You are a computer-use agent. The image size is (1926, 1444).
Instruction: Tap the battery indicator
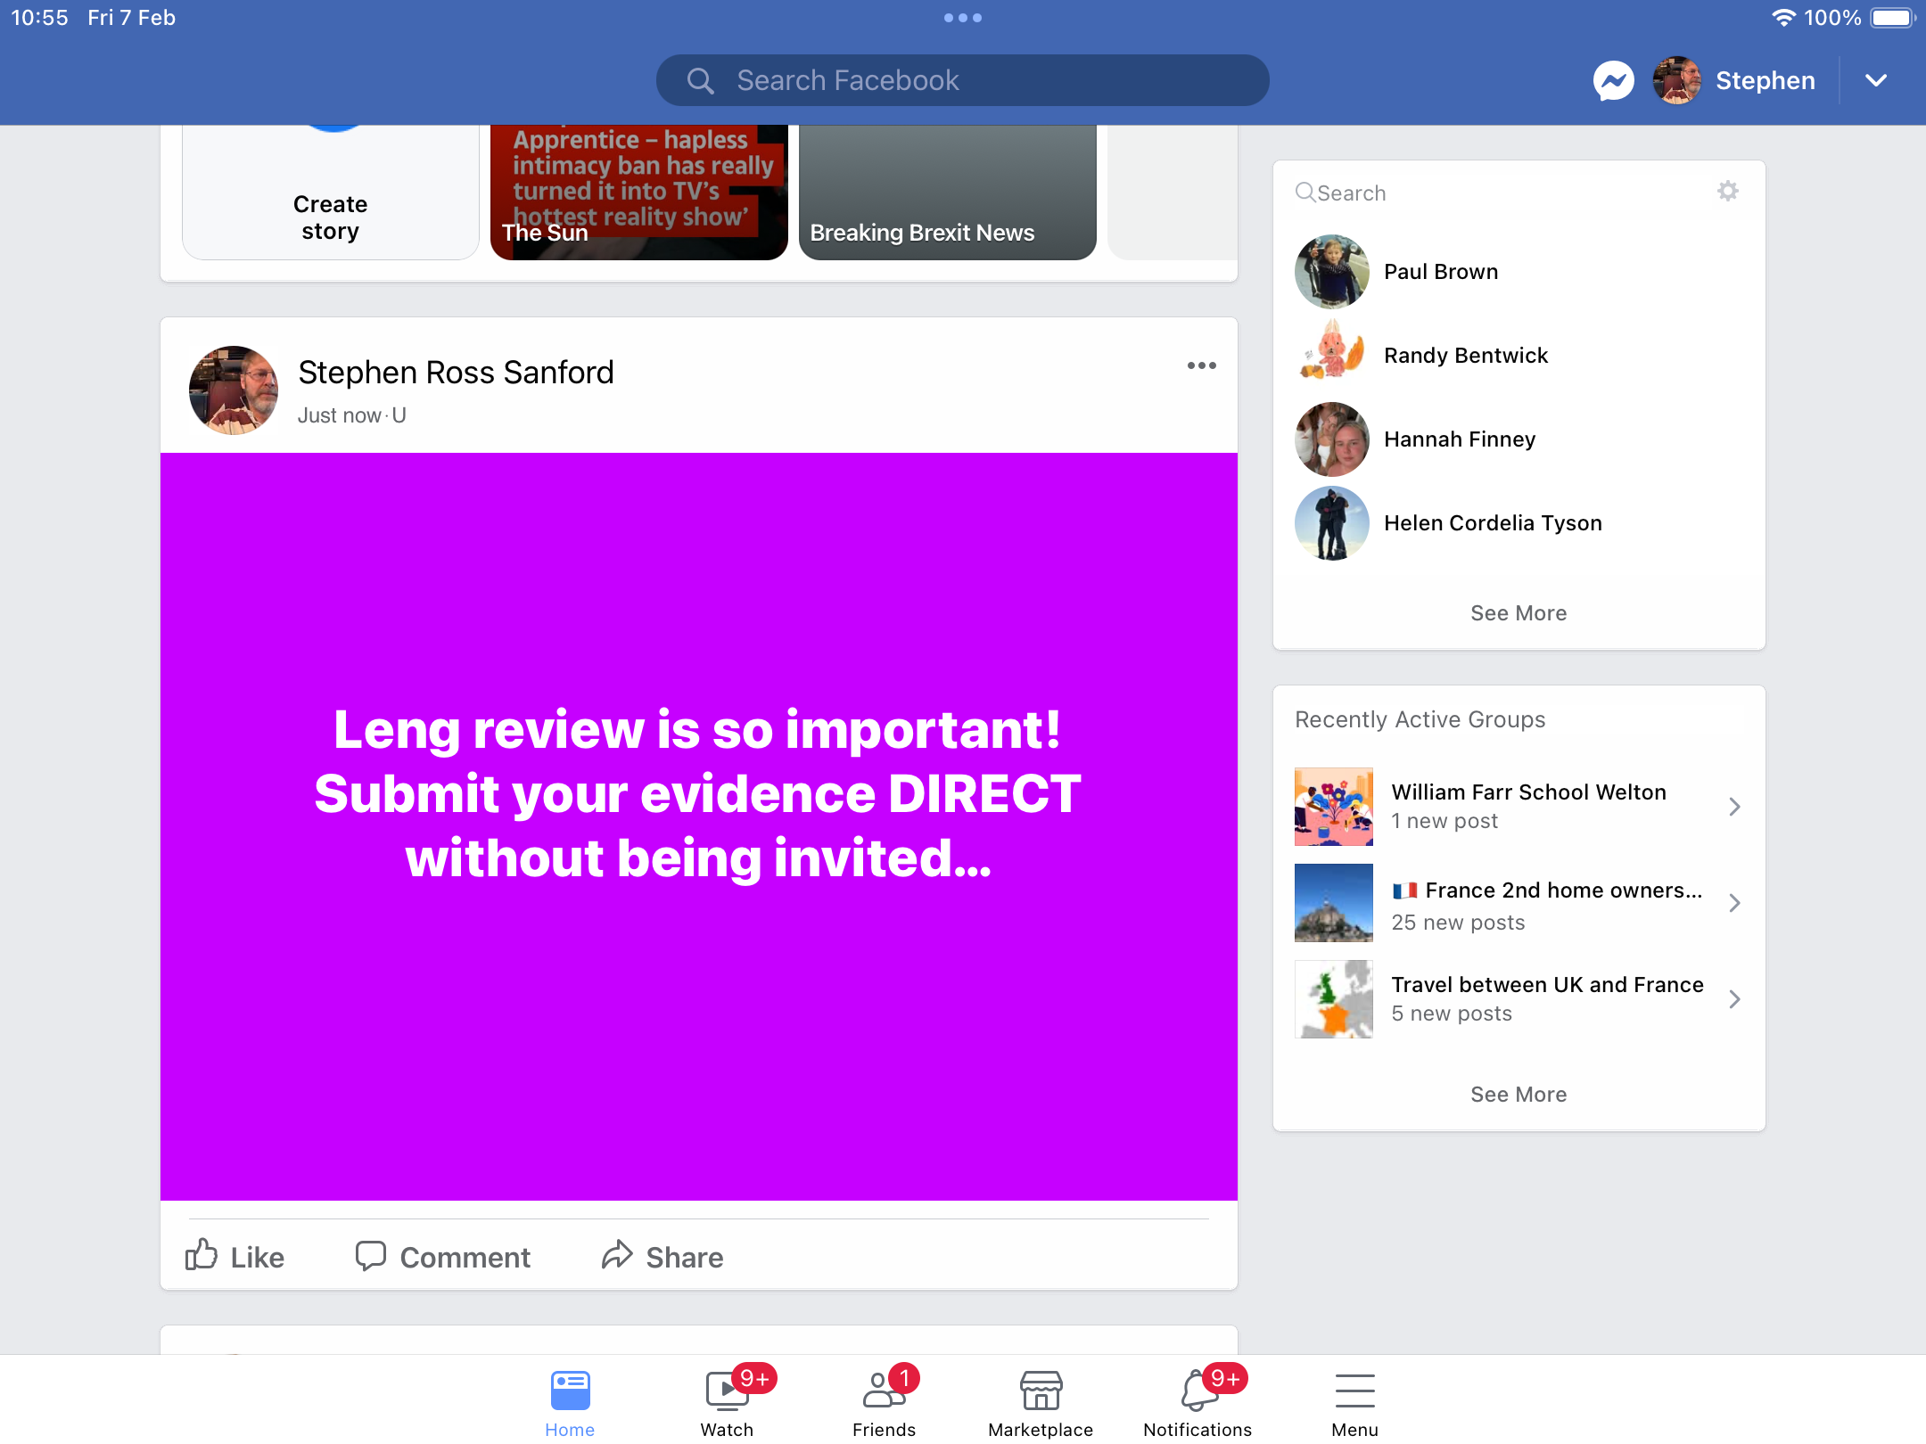click(1892, 18)
